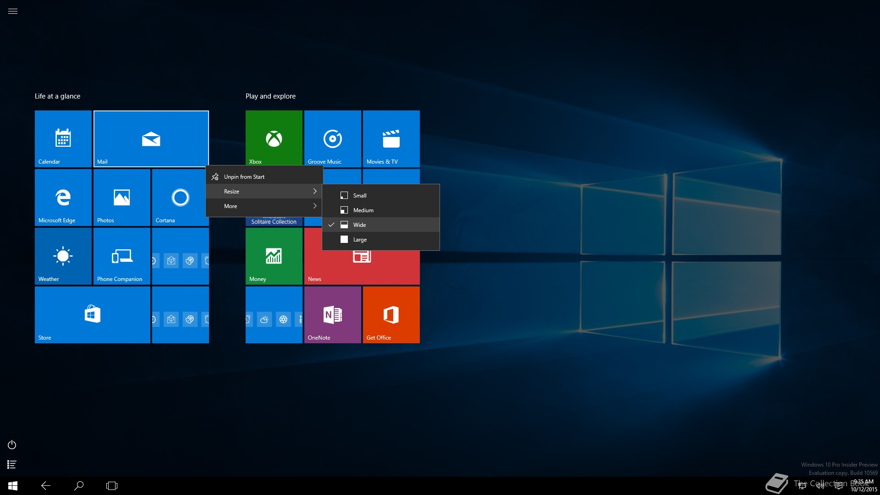Click the 'Life at a glance' group header

coord(58,96)
